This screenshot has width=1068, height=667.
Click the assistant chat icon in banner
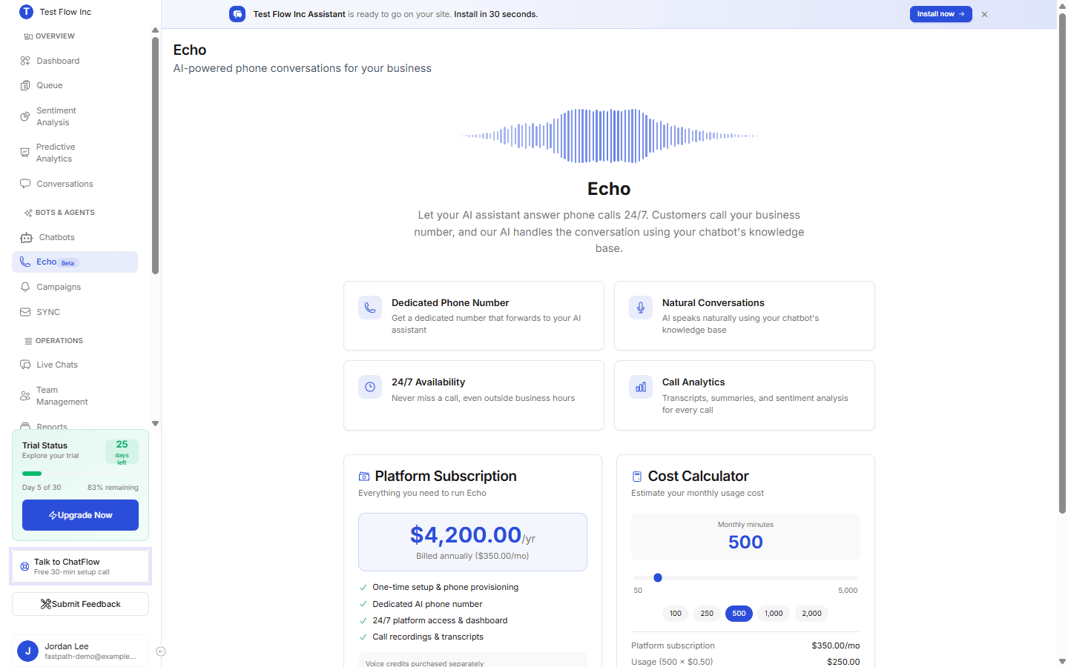coord(237,14)
